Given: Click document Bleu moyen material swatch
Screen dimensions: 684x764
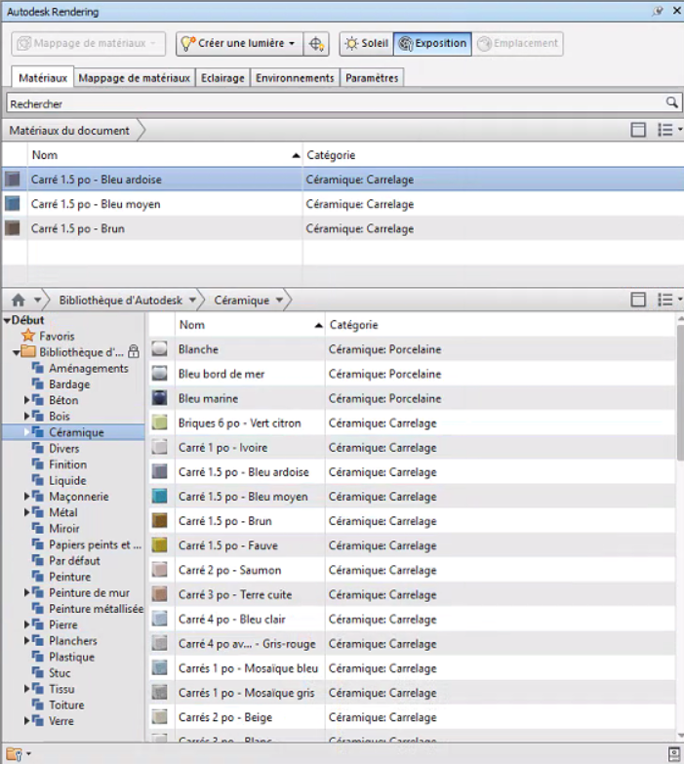Looking at the screenshot, I should [x=13, y=204].
